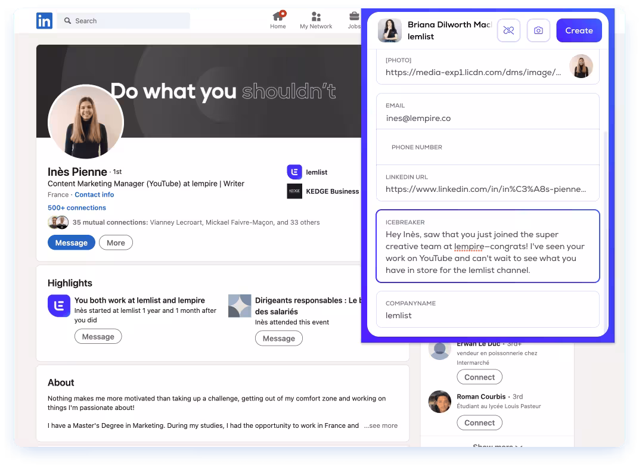Click the KEDGE Business school logo
The width and height of the screenshot is (639, 466).
(x=294, y=191)
